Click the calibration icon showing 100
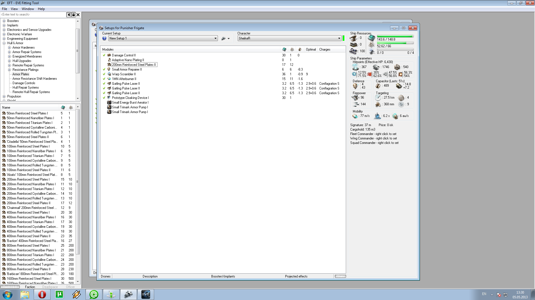 (x=353, y=51)
